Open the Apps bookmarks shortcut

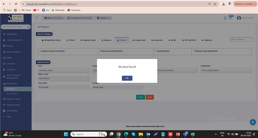coord(7,10)
